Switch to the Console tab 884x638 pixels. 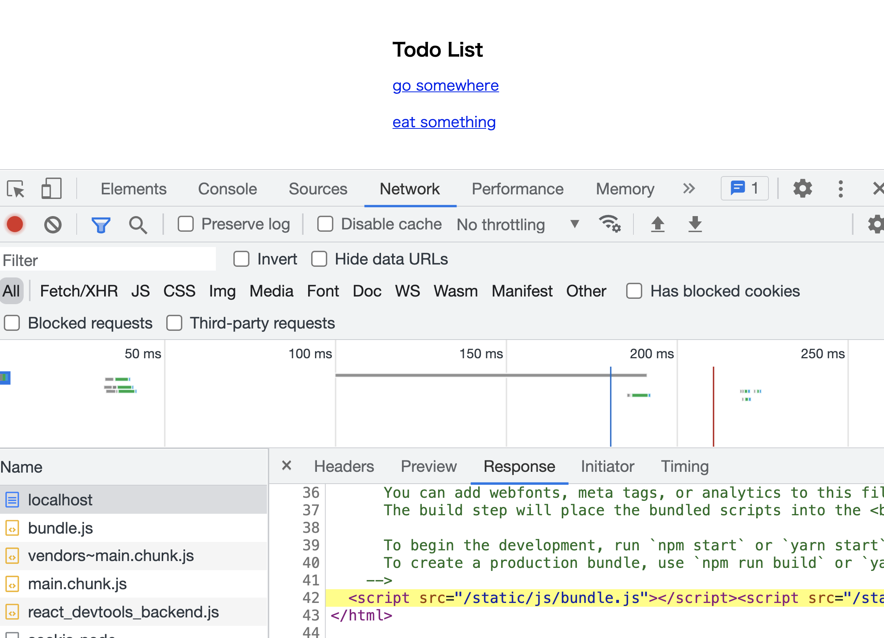[x=227, y=189]
